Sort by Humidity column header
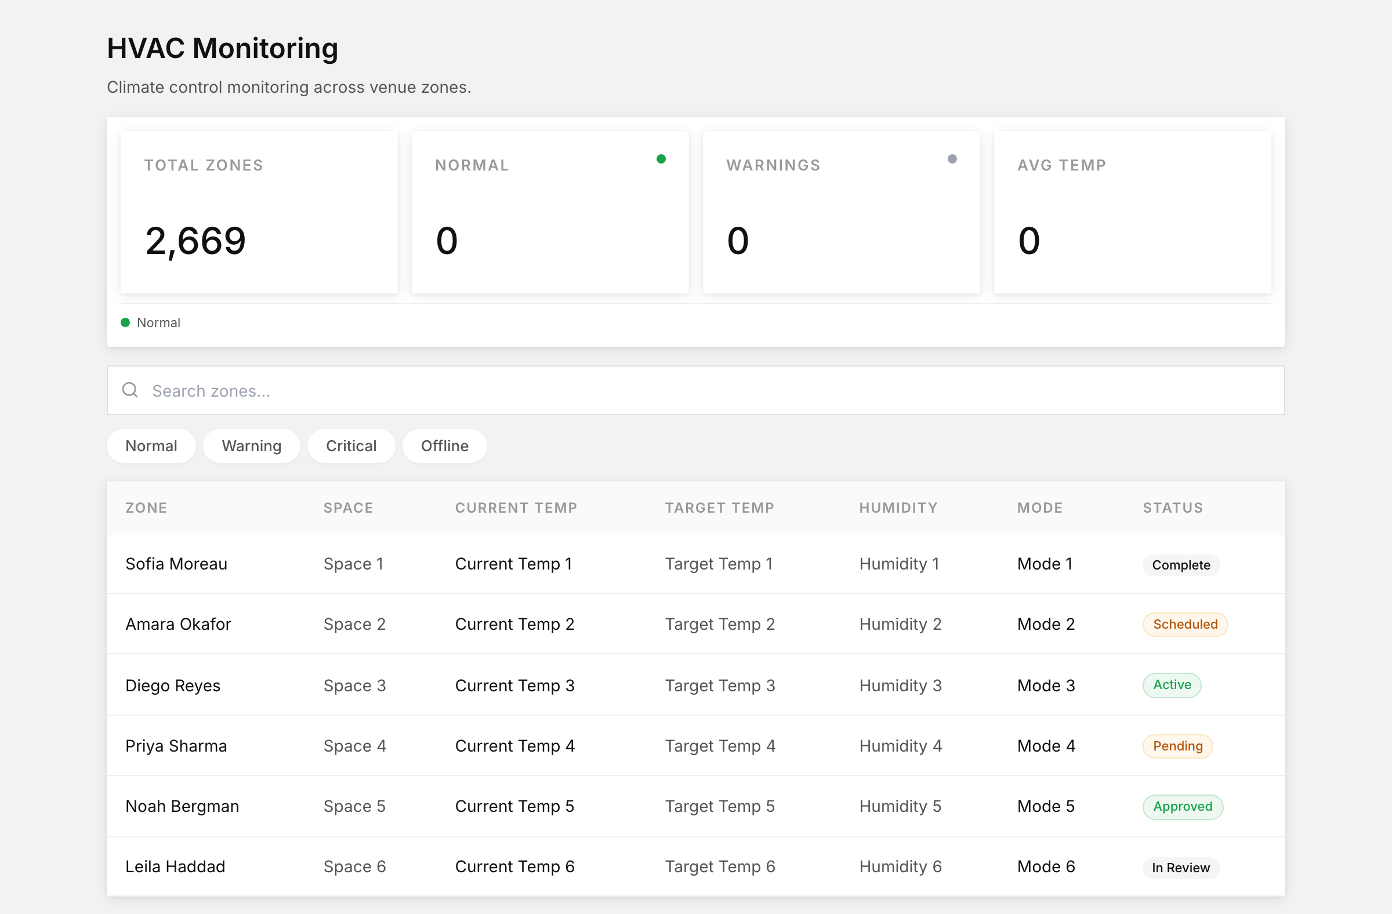Screen dimensions: 1392x914 898,507
